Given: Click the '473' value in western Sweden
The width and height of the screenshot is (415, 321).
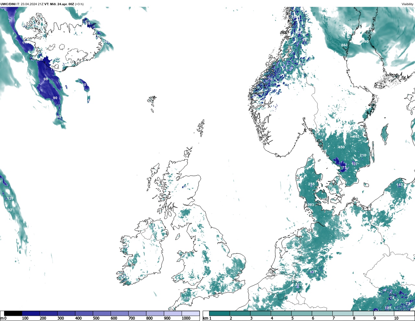Looking at the screenshot, I should (321, 134).
